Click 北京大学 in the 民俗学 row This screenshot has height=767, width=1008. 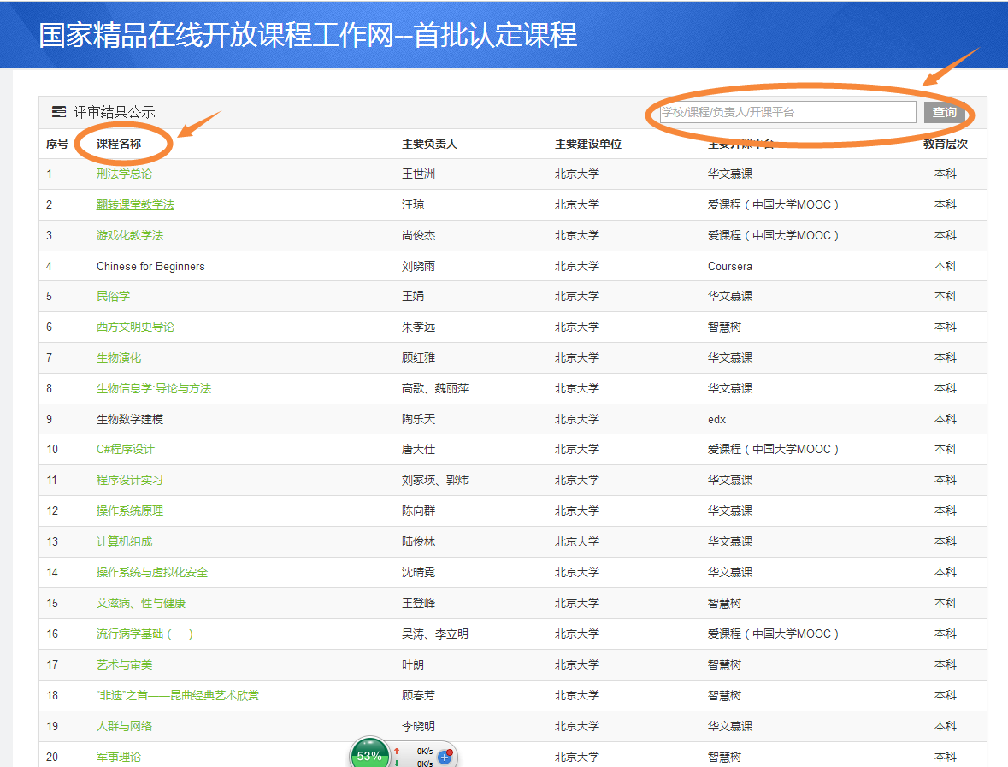tap(576, 296)
